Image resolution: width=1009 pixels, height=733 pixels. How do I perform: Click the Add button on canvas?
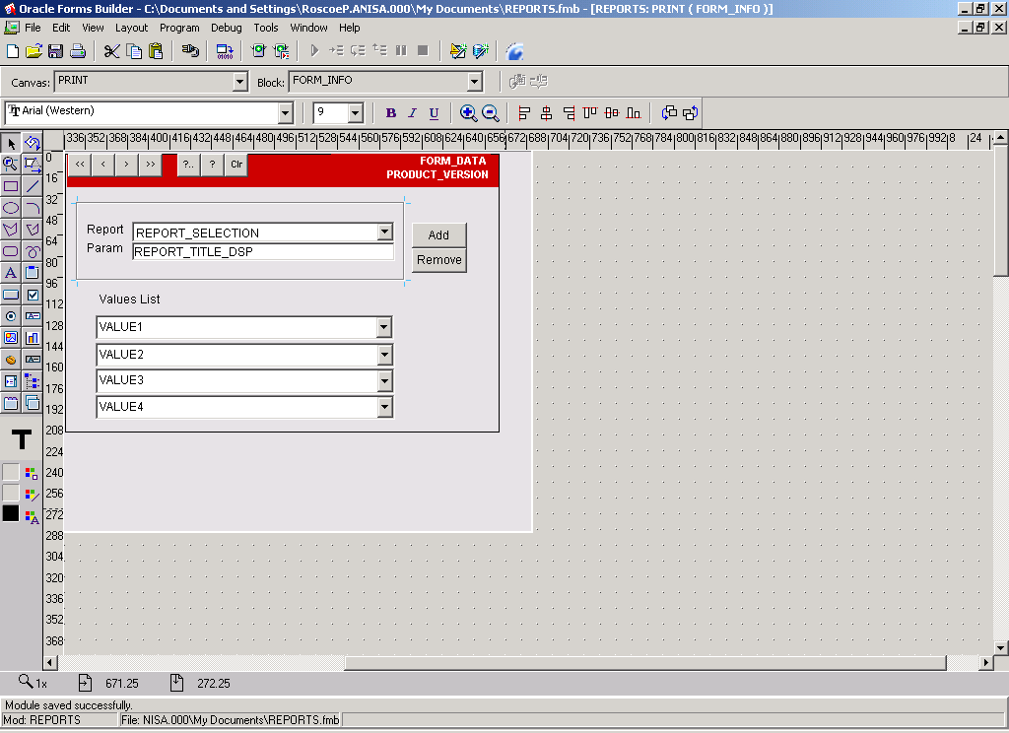point(438,234)
